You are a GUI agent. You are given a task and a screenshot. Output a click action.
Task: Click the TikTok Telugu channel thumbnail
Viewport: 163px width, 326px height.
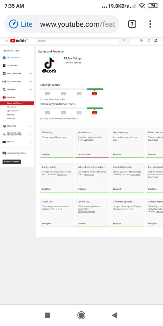(x=49, y=65)
